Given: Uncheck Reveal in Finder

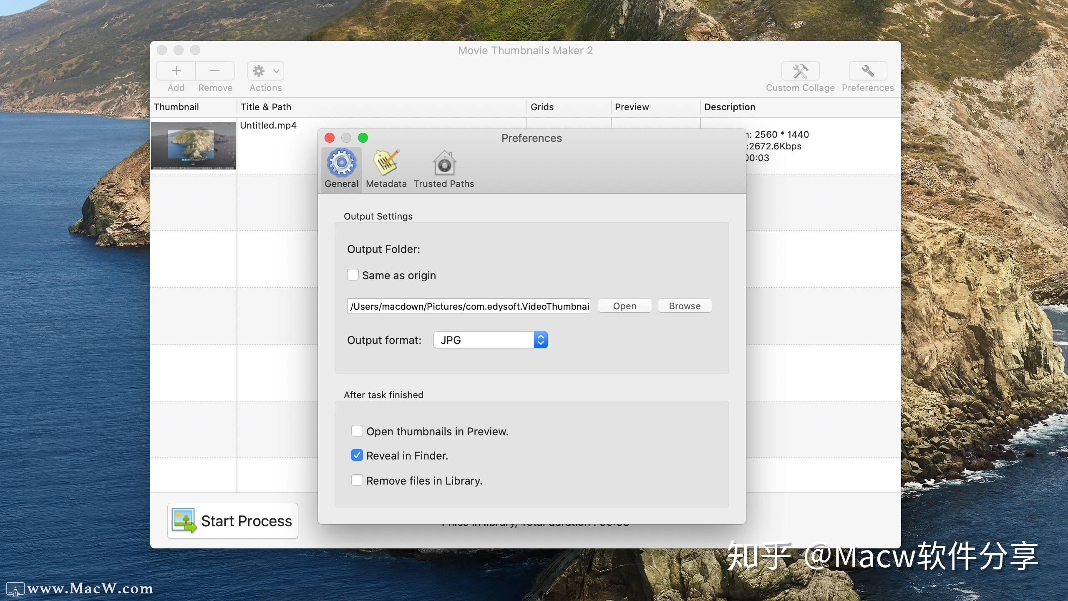Looking at the screenshot, I should pyautogui.click(x=357, y=455).
